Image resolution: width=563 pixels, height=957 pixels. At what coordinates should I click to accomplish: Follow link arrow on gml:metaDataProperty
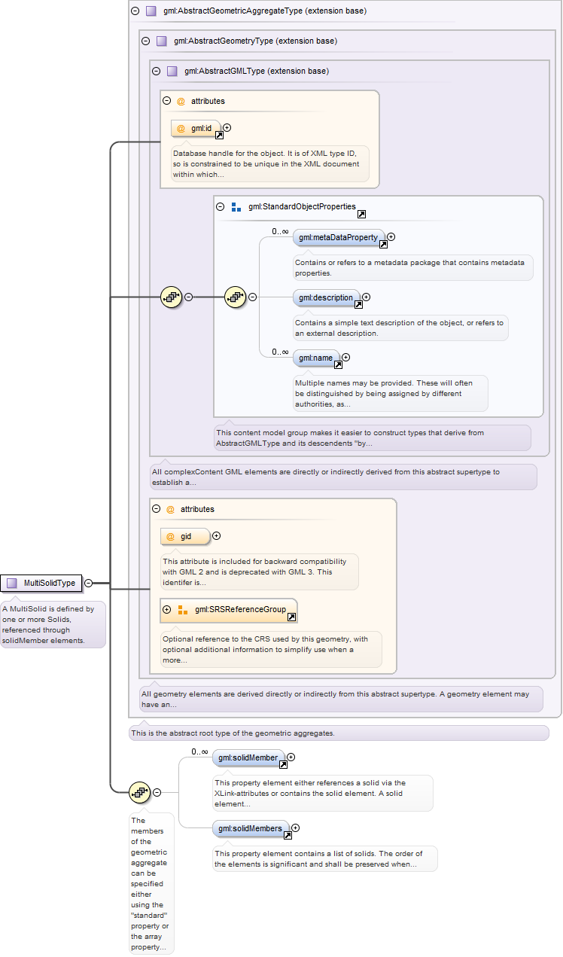click(383, 245)
